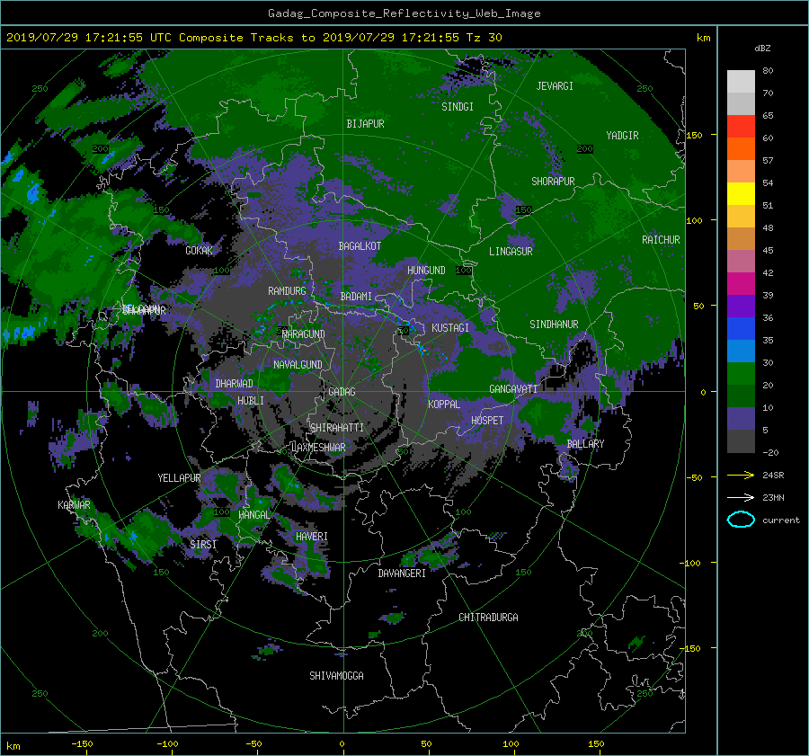
Task: Click the SINDGI city label
Action: [458, 107]
